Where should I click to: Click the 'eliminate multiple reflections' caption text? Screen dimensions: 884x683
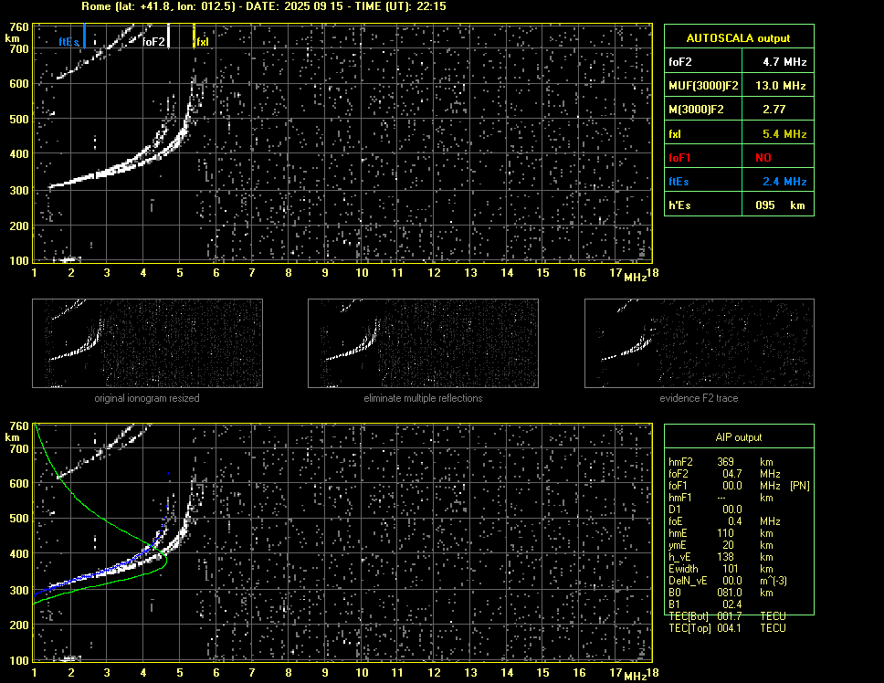423,398
